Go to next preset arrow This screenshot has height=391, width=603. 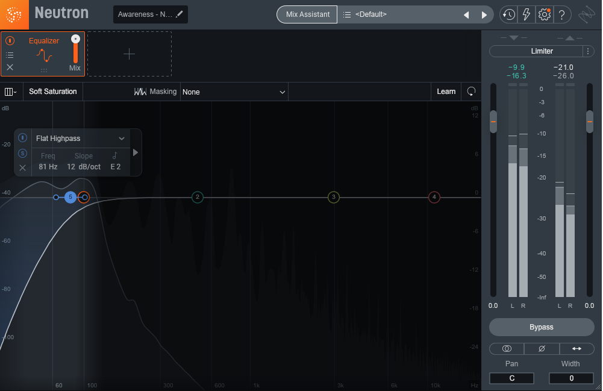(x=484, y=15)
